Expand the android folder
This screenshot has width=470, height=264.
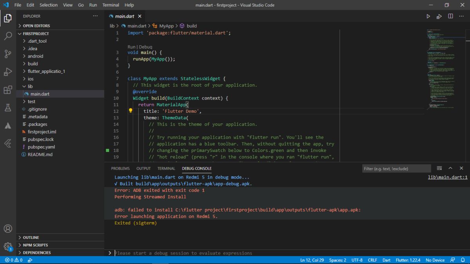point(60,56)
